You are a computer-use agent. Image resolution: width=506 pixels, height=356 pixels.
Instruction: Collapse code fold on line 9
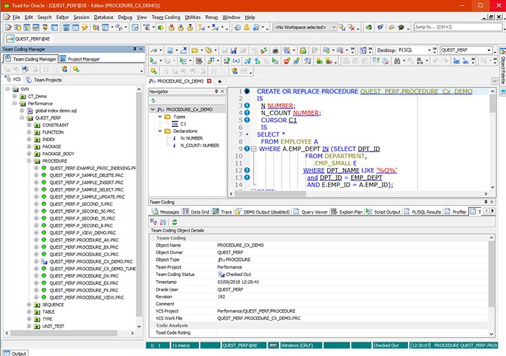[253, 149]
